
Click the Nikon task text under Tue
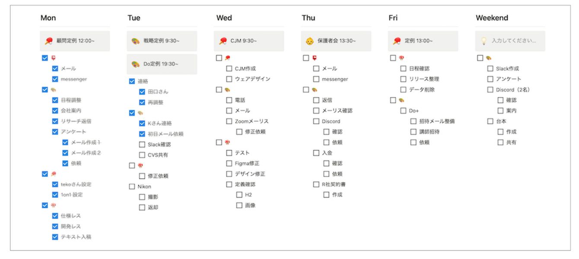click(144, 186)
